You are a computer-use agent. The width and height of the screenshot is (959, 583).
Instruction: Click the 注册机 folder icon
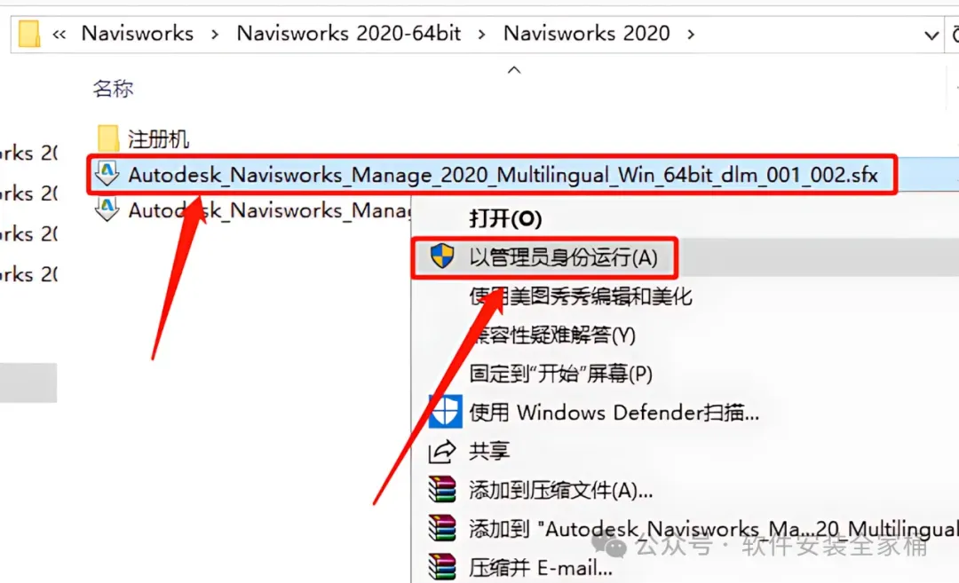(108, 138)
